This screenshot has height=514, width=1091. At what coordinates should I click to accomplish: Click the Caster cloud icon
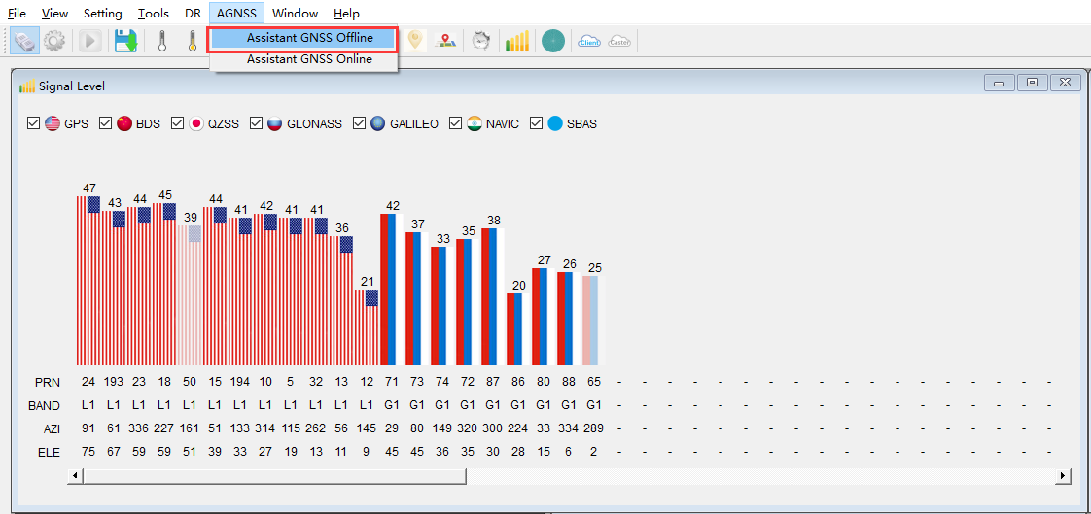618,41
